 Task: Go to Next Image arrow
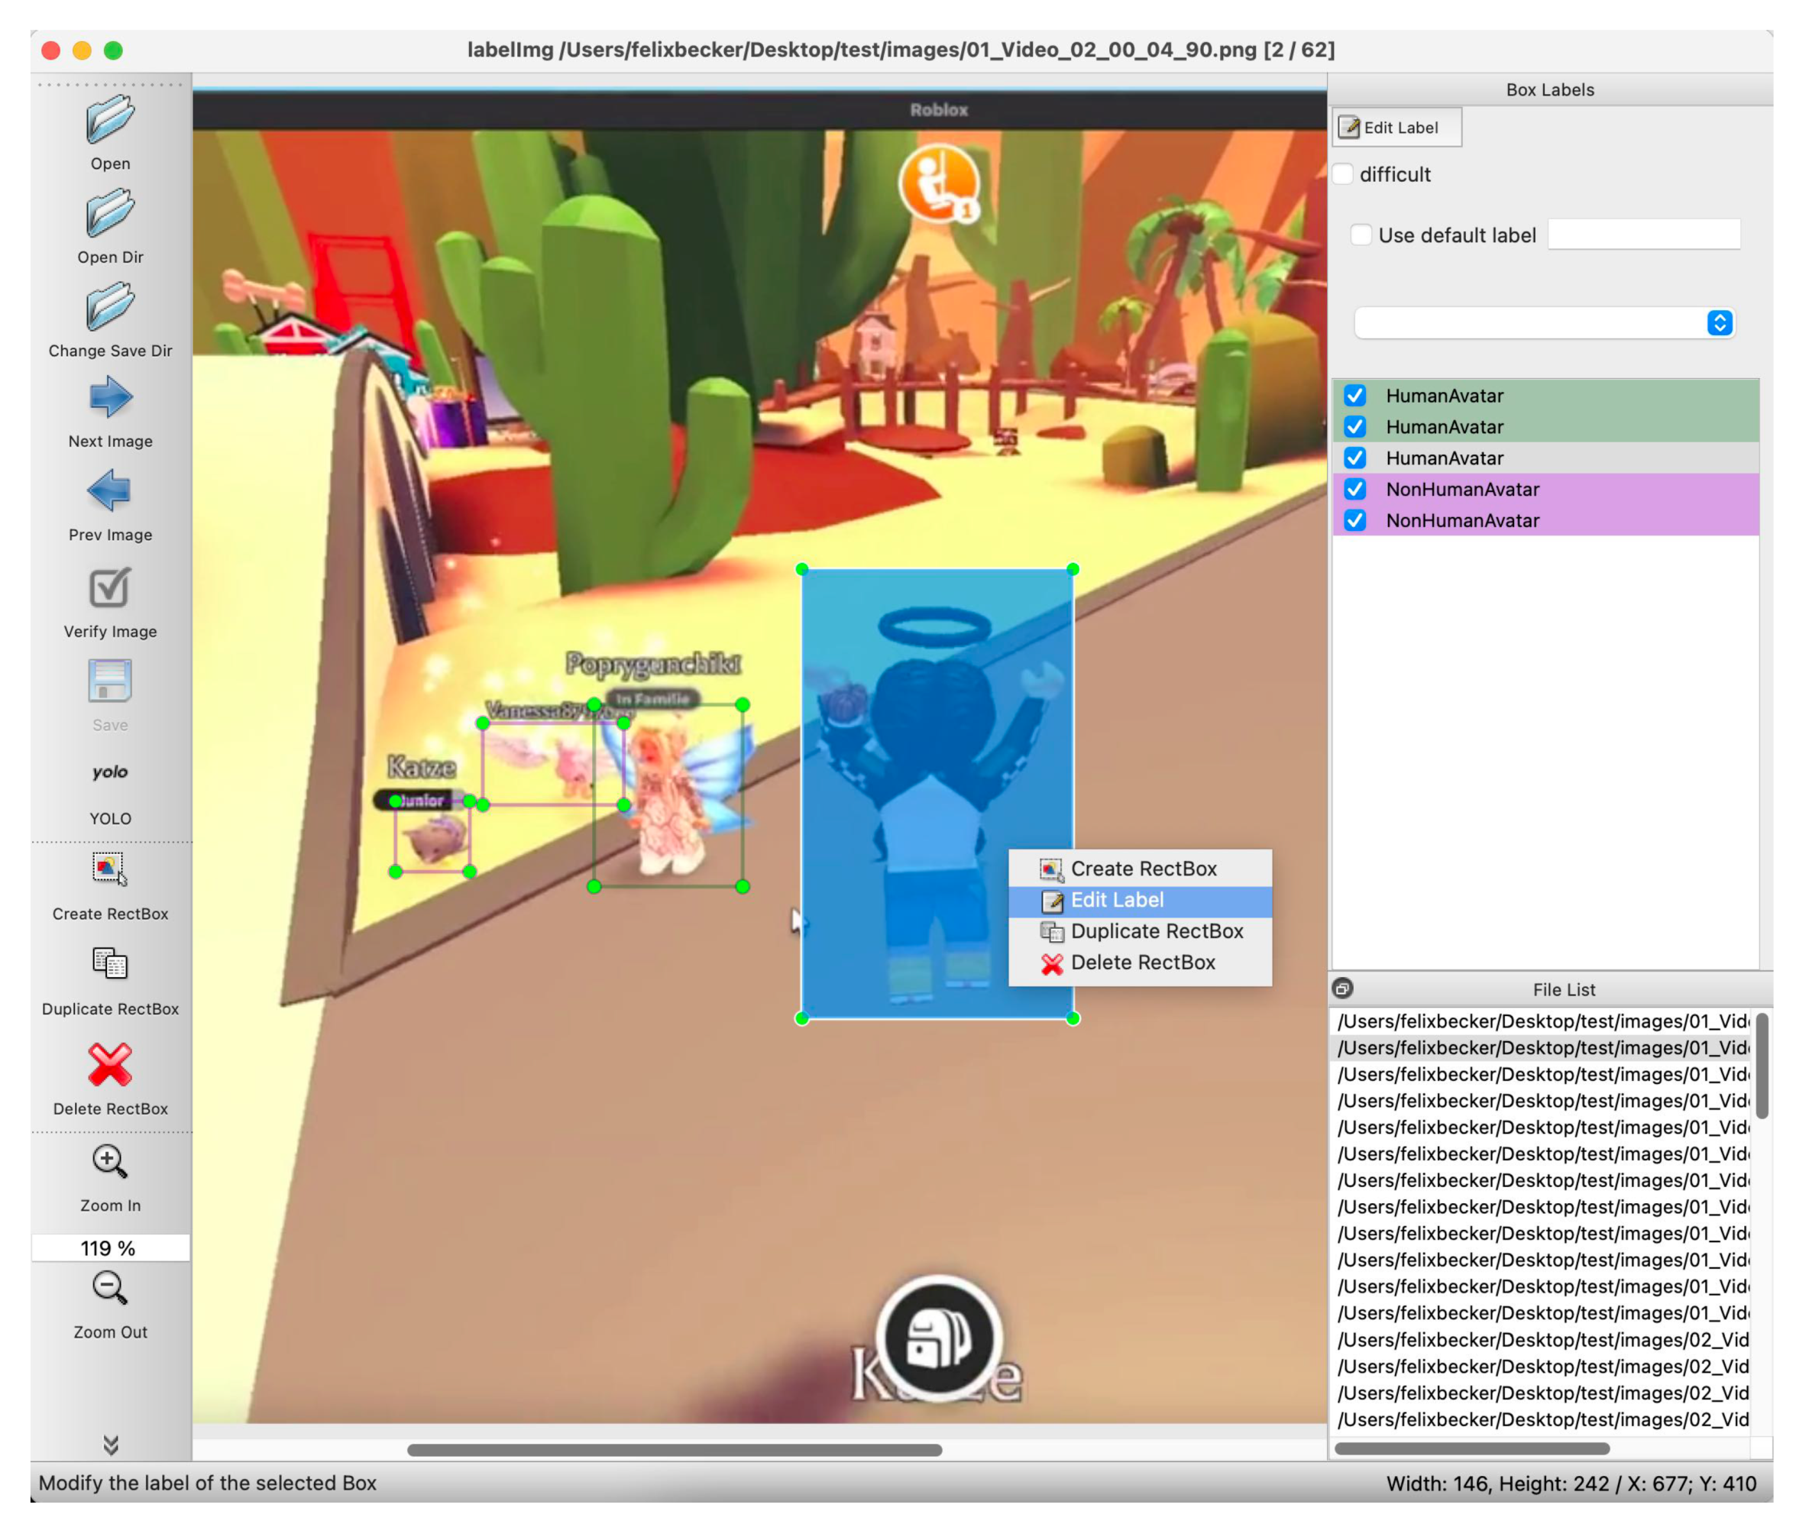click(110, 397)
